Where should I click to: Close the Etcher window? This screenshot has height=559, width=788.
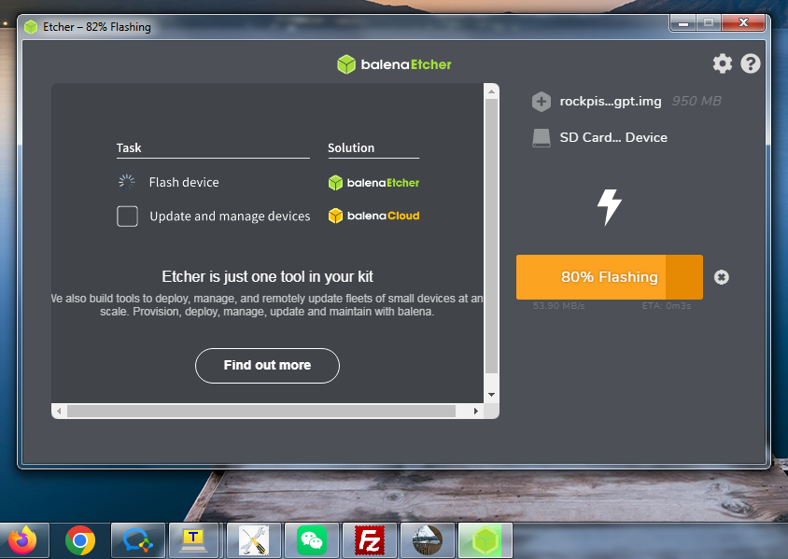point(743,23)
